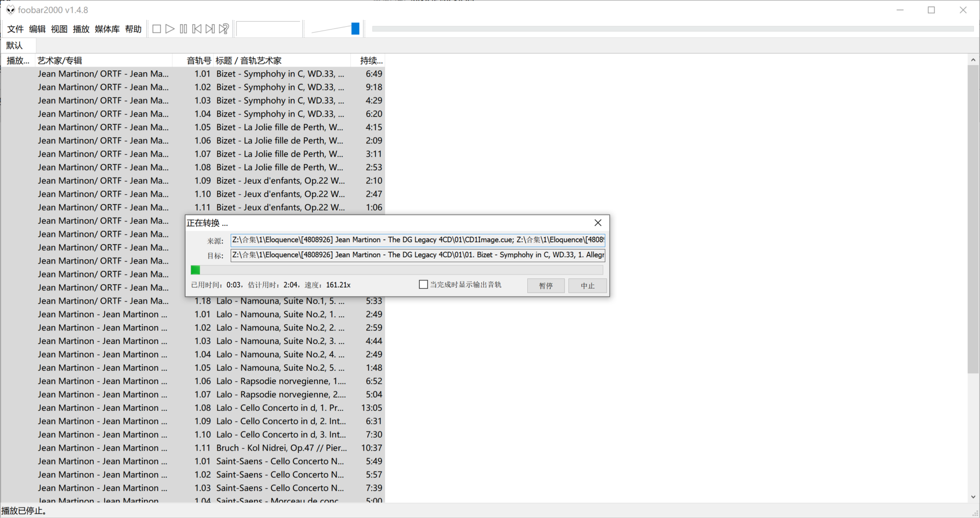
Task: Open the 媒体库 menu
Action: [x=107, y=29]
